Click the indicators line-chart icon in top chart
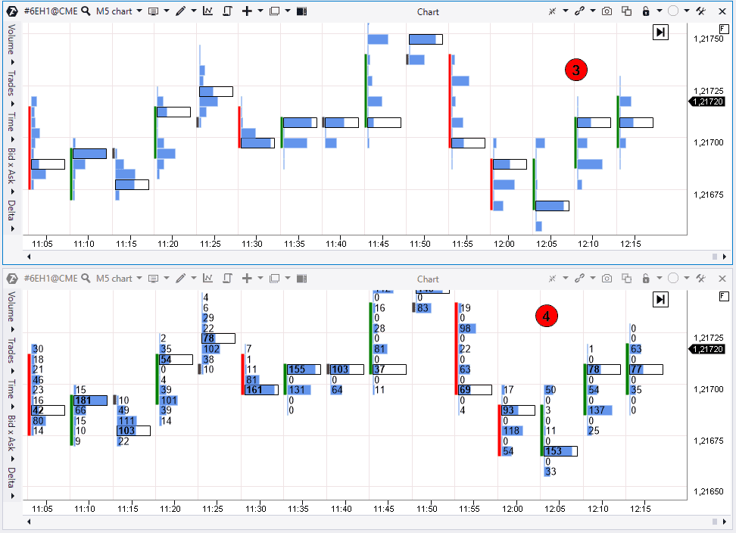The height and width of the screenshot is (533, 736). pyautogui.click(x=207, y=11)
